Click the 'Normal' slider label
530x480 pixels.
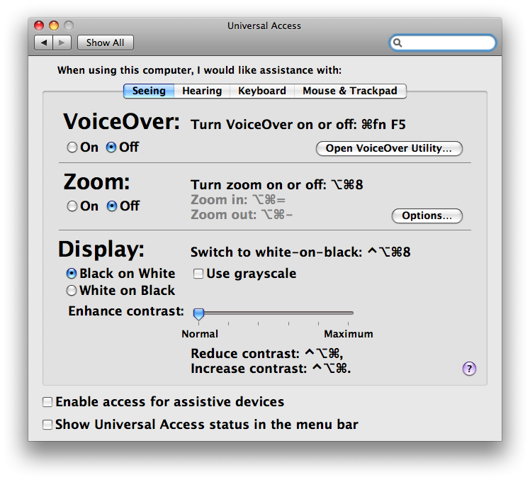click(x=200, y=334)
